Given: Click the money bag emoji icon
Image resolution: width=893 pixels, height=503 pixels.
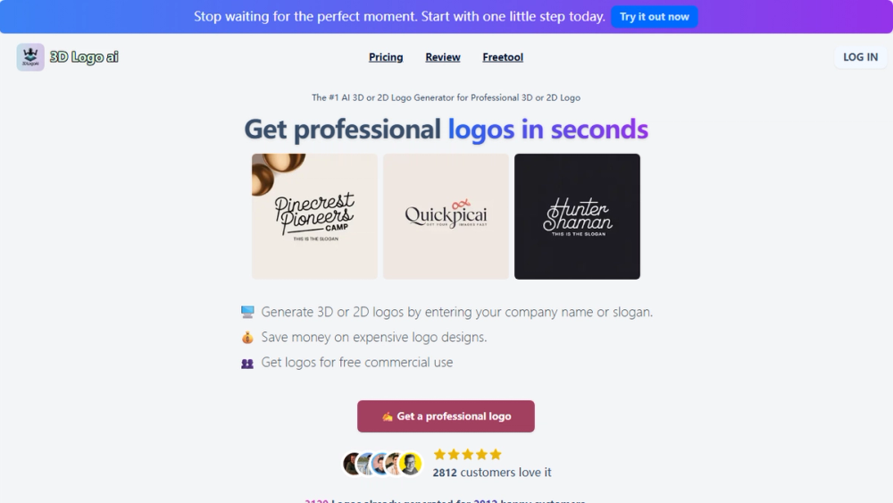Looking at the screenshot, I should pyautogui.click(x=247, y=337).
